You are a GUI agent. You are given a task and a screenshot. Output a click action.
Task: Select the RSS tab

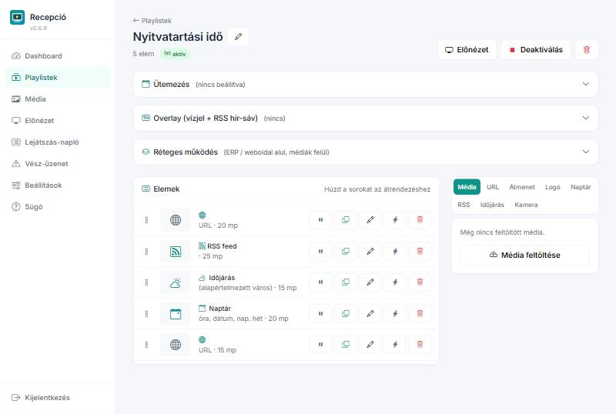pyautogui.click(x=464, y=205)
